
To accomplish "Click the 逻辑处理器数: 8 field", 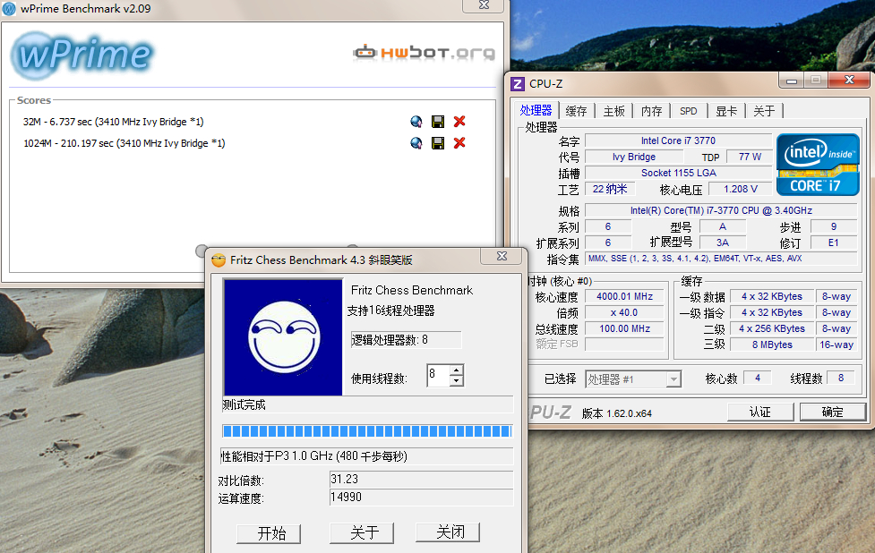I will [407, 340].
